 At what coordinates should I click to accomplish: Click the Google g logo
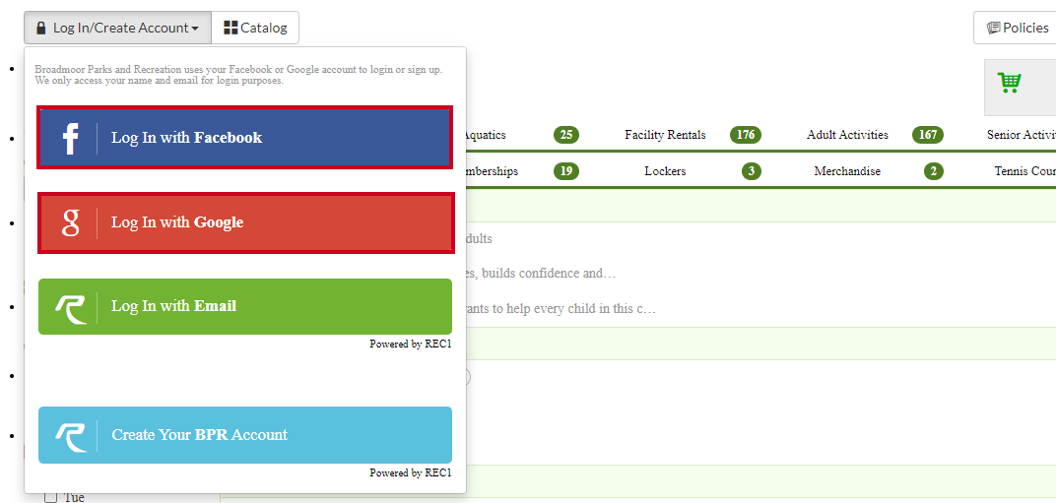tap(70, 222)
